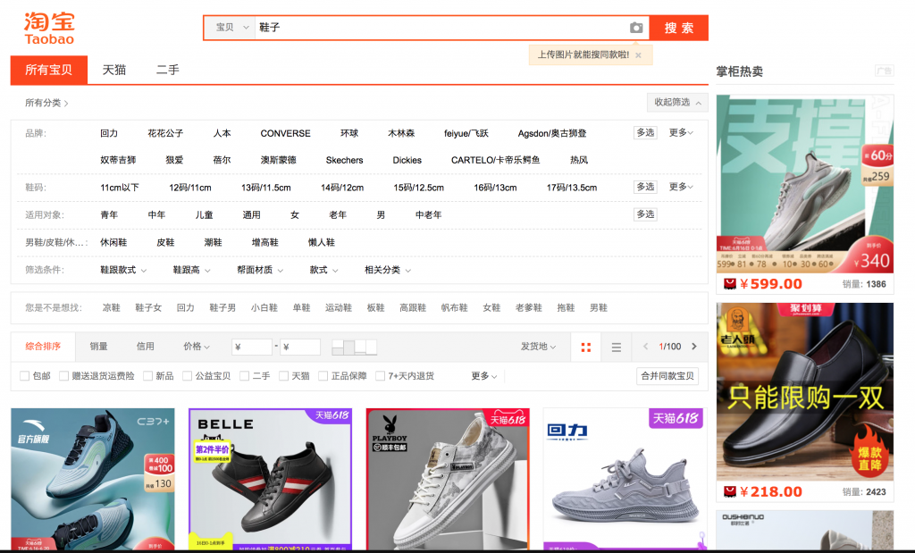Image resolution: width=915 pixels, height=553 pixels.
Task: Open the 宝贝 search type dropdown
Action: (x=231, y=28)
